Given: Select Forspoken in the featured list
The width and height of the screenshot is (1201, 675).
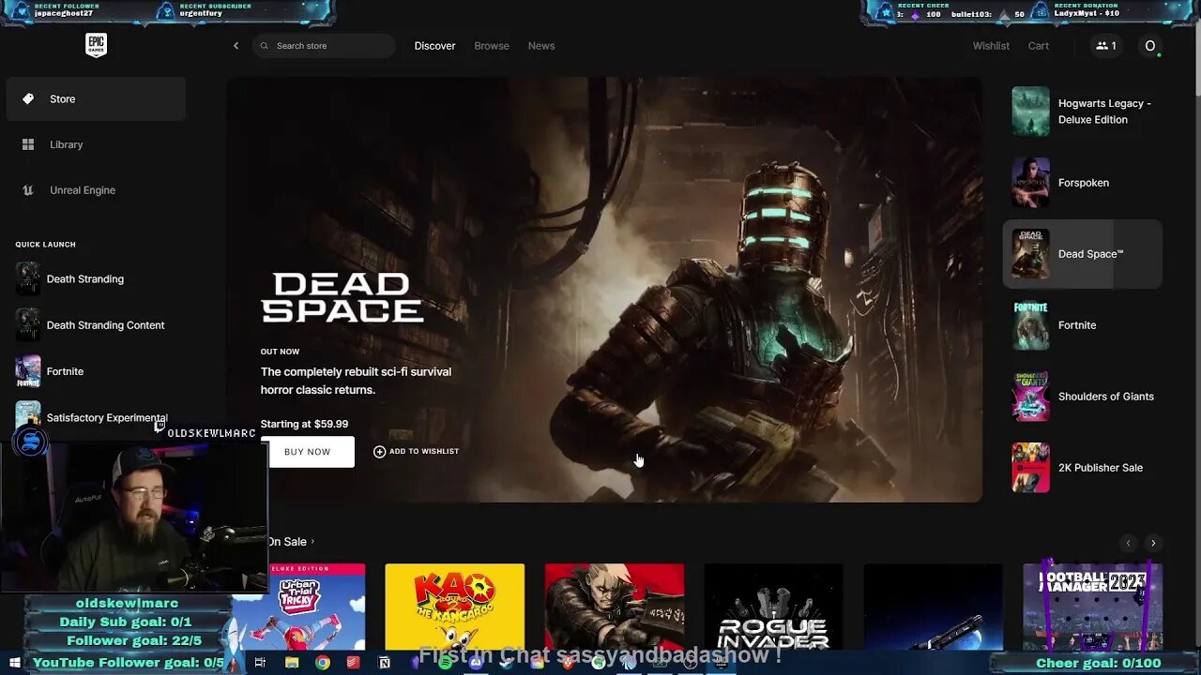Looking at the screenshot, I should tap(1083, 183).
